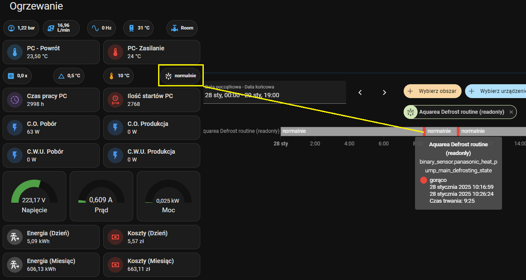Click first red defrost segment on timeline

(x=424, y=131)
